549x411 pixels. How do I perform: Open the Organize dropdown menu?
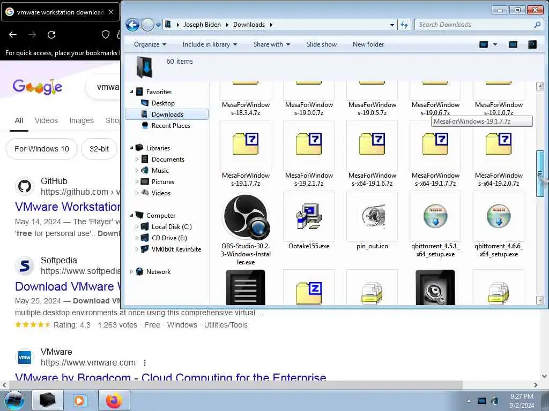(150, 44)
